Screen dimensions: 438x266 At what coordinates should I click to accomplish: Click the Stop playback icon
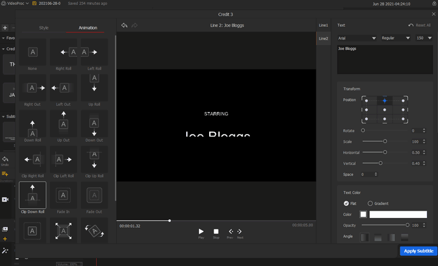[216, 231]
